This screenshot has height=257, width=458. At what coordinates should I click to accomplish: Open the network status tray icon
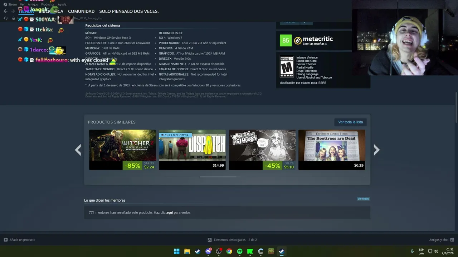click(x=430, y=251)
